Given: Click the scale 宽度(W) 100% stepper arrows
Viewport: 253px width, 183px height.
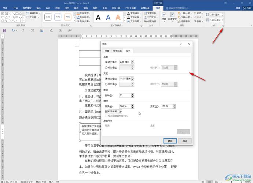Looking at the screenshot, I should [174, 106].
